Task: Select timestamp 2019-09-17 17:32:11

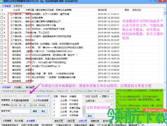Action: (109, 14)
